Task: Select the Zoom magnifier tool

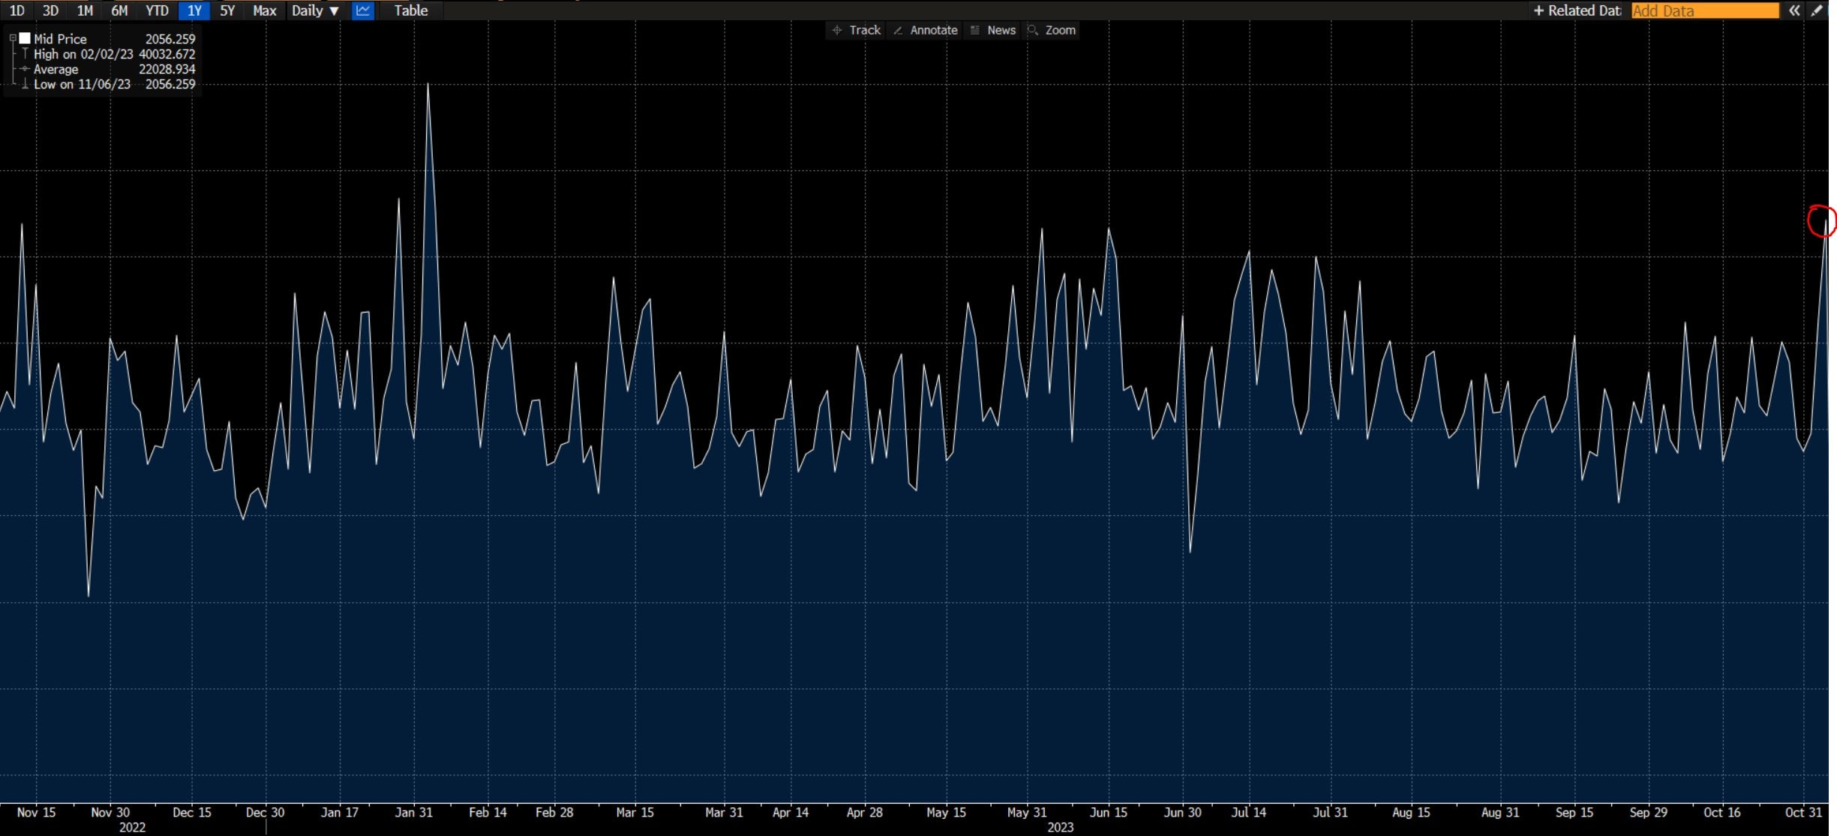Action: (1052, 30)
